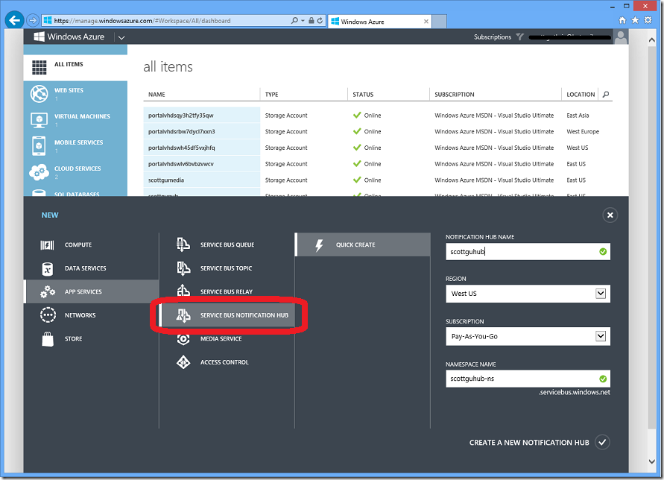The width and height of the screenshot is (664, 480).
Task: Click the search magnifier in address bar
Action: [x=294, y=20]
